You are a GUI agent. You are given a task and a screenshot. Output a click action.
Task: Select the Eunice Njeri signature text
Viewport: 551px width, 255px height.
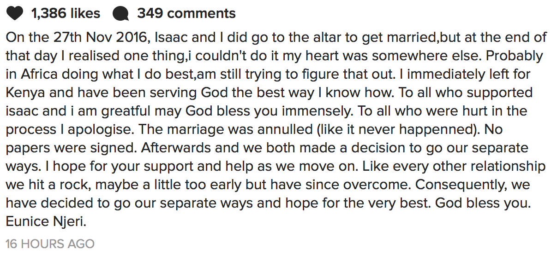pos(46,222)
